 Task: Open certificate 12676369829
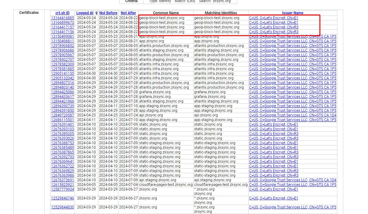point(62,171)
